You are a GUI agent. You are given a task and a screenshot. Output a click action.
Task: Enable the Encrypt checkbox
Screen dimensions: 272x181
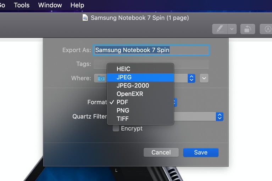click(x=116, y=129)
